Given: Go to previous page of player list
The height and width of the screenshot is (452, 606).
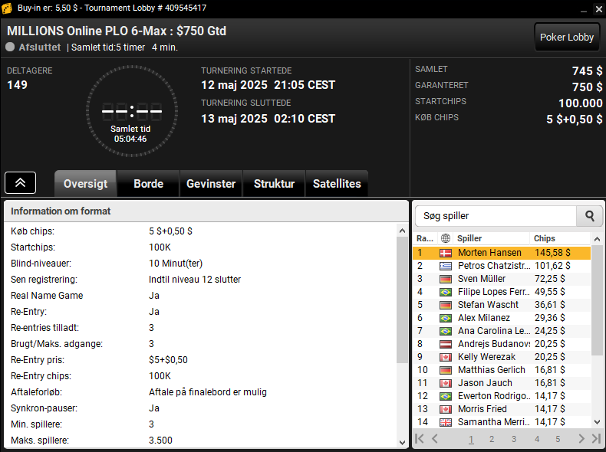Looking at the screenshot, I should tap(435, 438).
